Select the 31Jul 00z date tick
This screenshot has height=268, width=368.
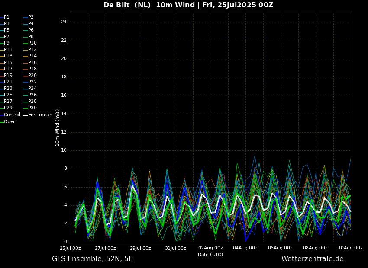175,248
